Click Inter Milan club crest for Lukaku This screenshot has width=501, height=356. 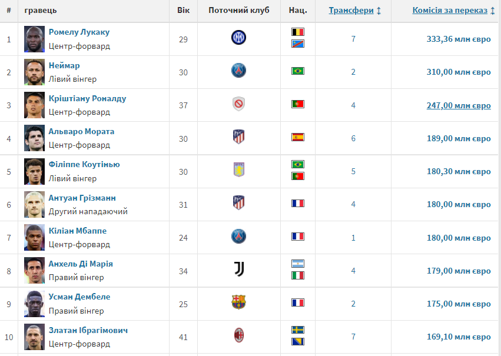point(238,38)
